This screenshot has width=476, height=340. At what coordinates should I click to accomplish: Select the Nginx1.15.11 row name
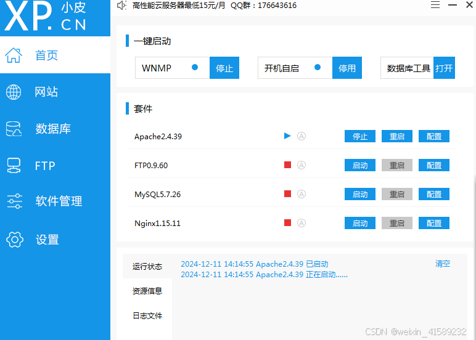[157, 223]
